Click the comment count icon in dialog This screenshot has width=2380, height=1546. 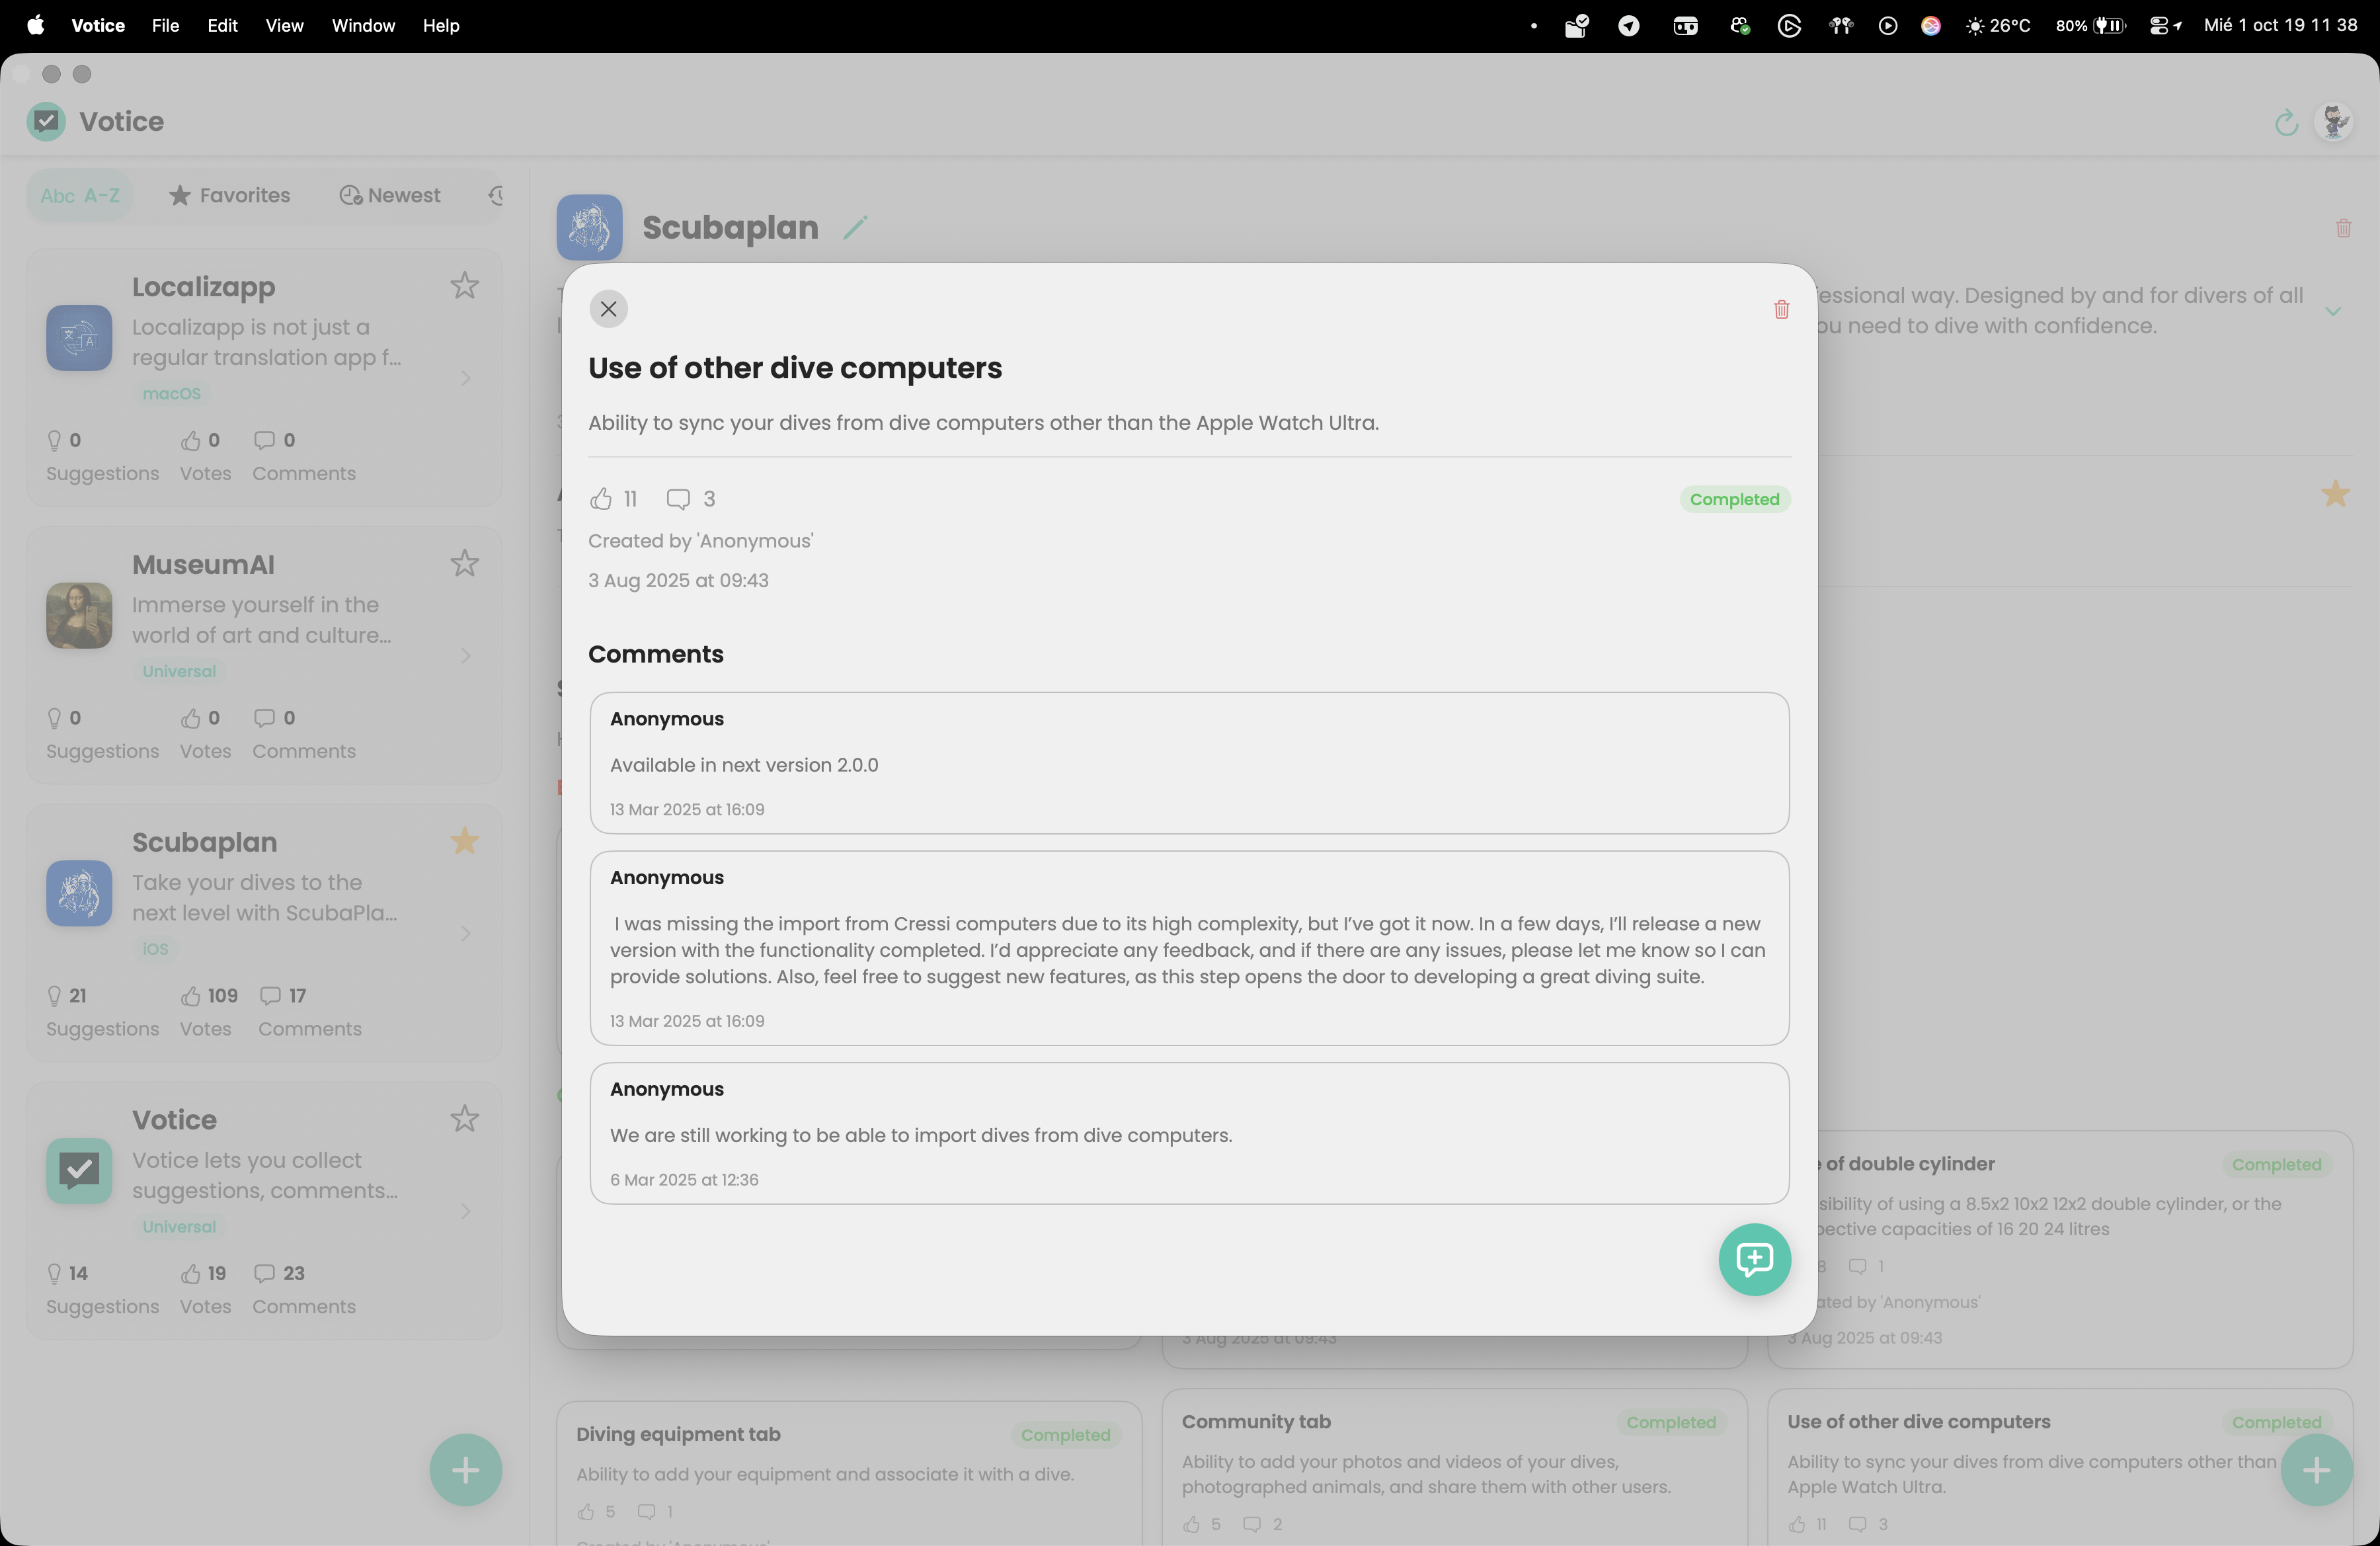click(678, 499)
